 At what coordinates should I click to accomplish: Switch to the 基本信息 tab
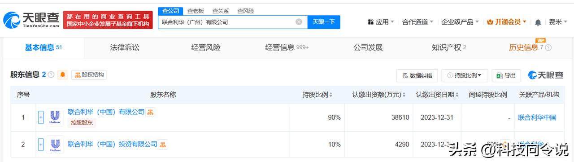coord(43,47)
